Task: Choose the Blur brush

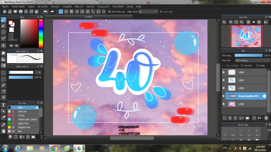Action: pos(23,131)
